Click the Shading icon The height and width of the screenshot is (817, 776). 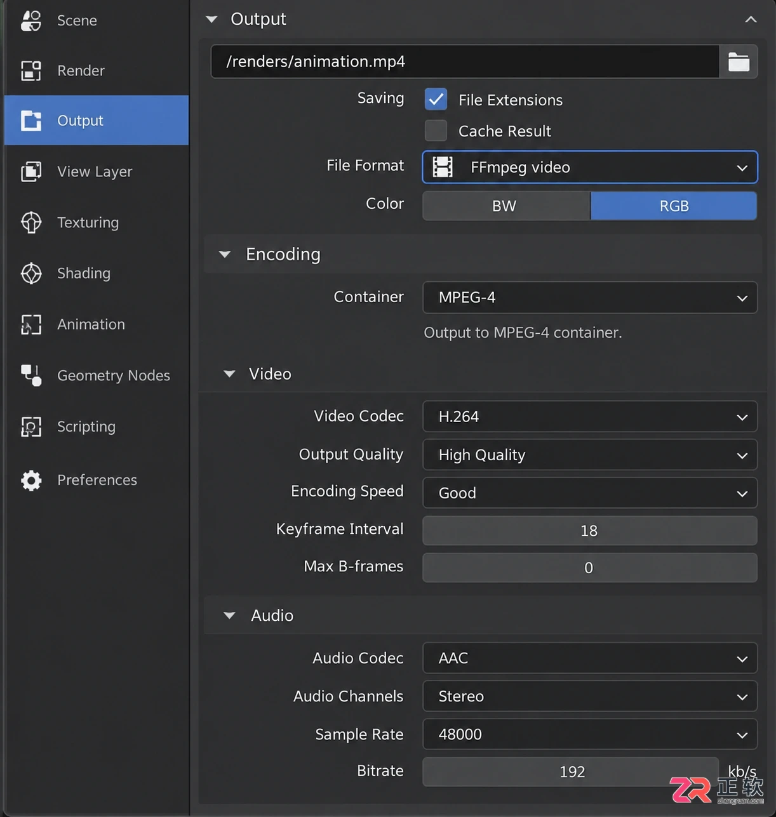(31, 273)
